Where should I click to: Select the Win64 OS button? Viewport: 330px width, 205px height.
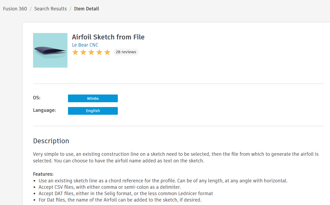point(93,99)
